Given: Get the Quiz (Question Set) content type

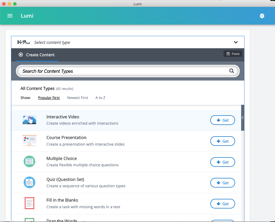Looking at the screenshot, I should coord(223,183).
